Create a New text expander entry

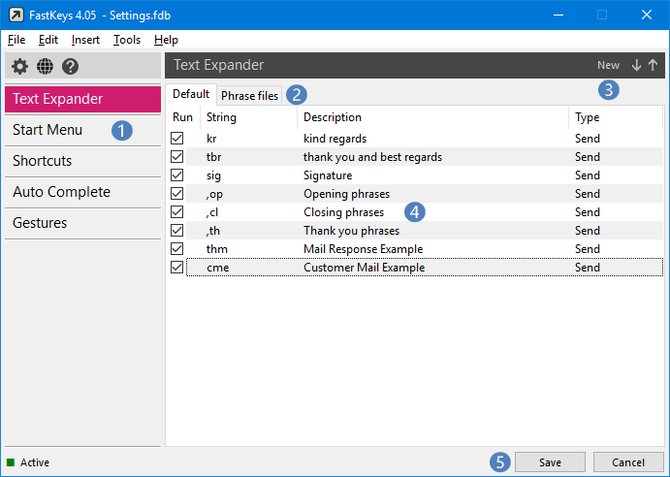pyautogui.click(x=608, y=65)
